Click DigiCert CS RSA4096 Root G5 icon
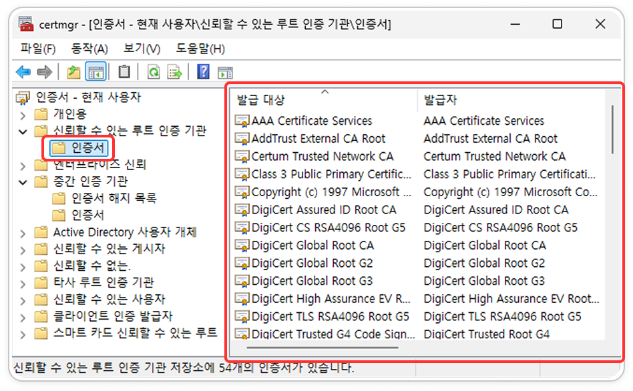Image resolution: width=633 pixels, height=391 pixels. click(242, 228)
